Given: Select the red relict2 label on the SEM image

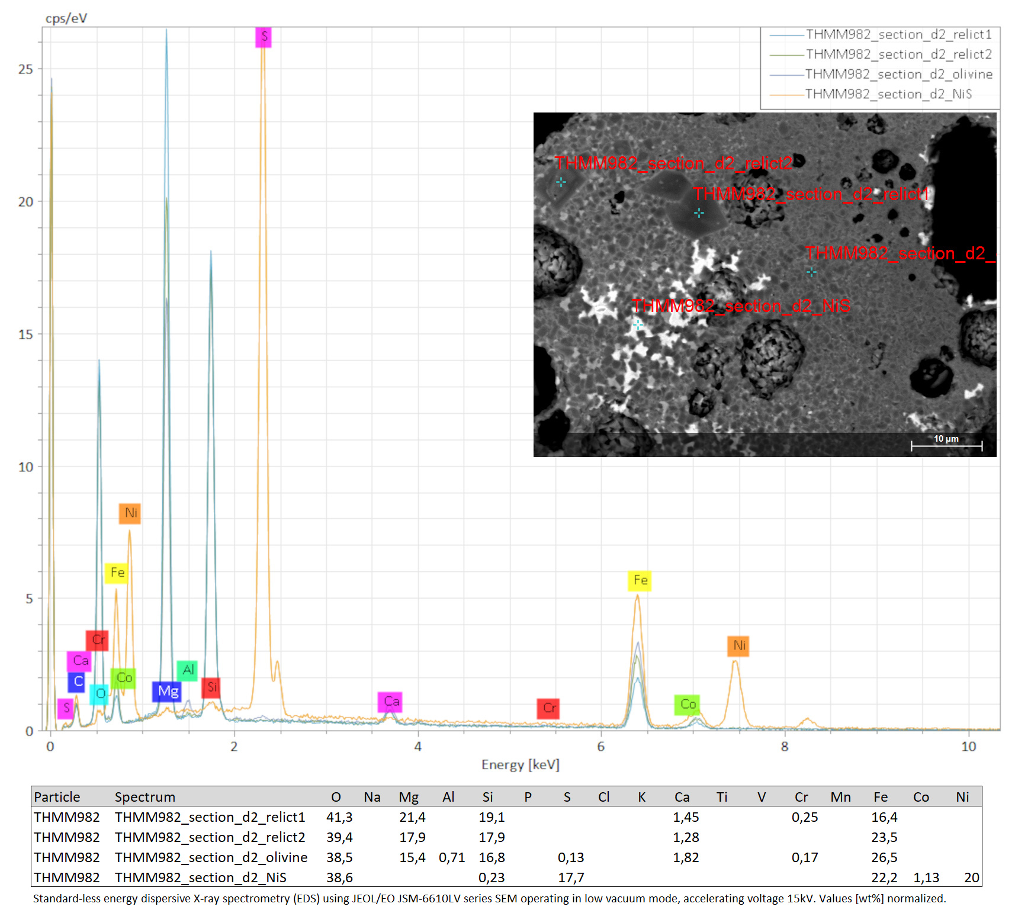Looking at the screenshot, I should click(x=673, y=163).
